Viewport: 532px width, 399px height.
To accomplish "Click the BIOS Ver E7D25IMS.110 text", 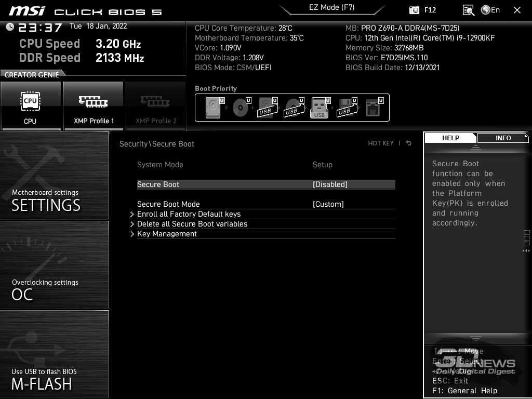I will [387, 58].
